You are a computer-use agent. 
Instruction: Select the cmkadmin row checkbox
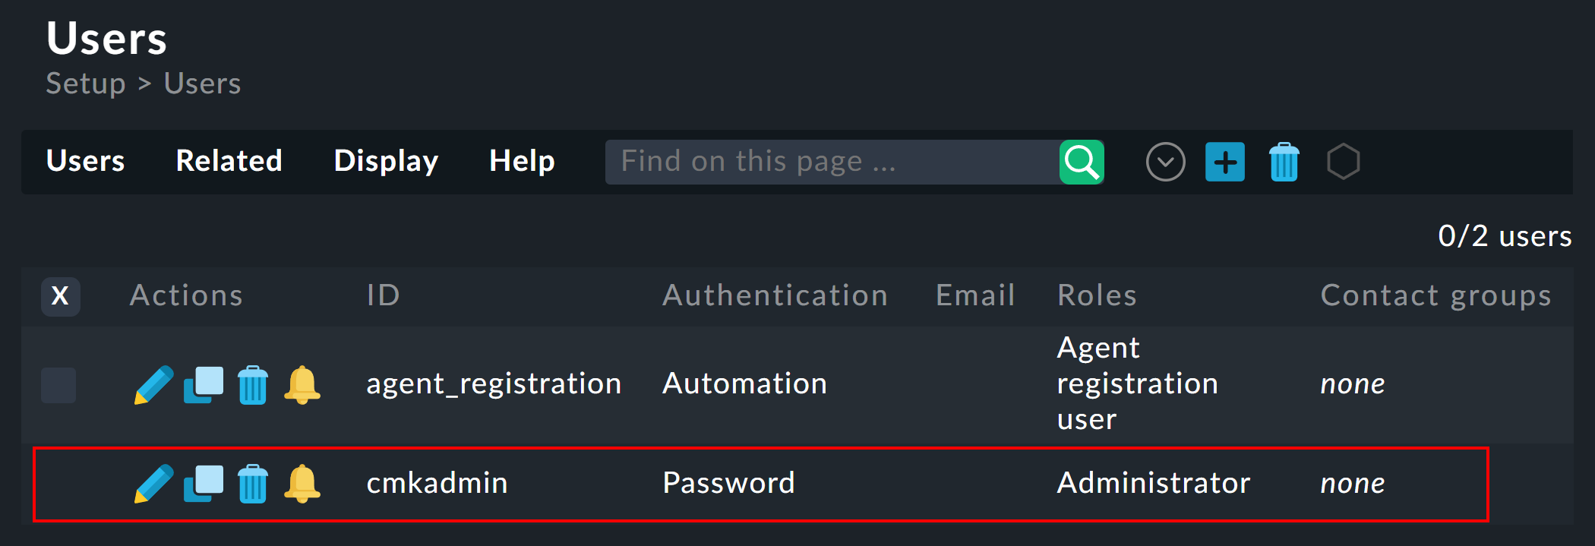(x=58, y=484)
